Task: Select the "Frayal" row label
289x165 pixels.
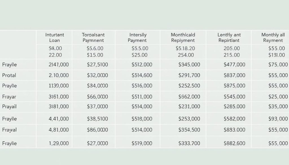Action: 10,130
